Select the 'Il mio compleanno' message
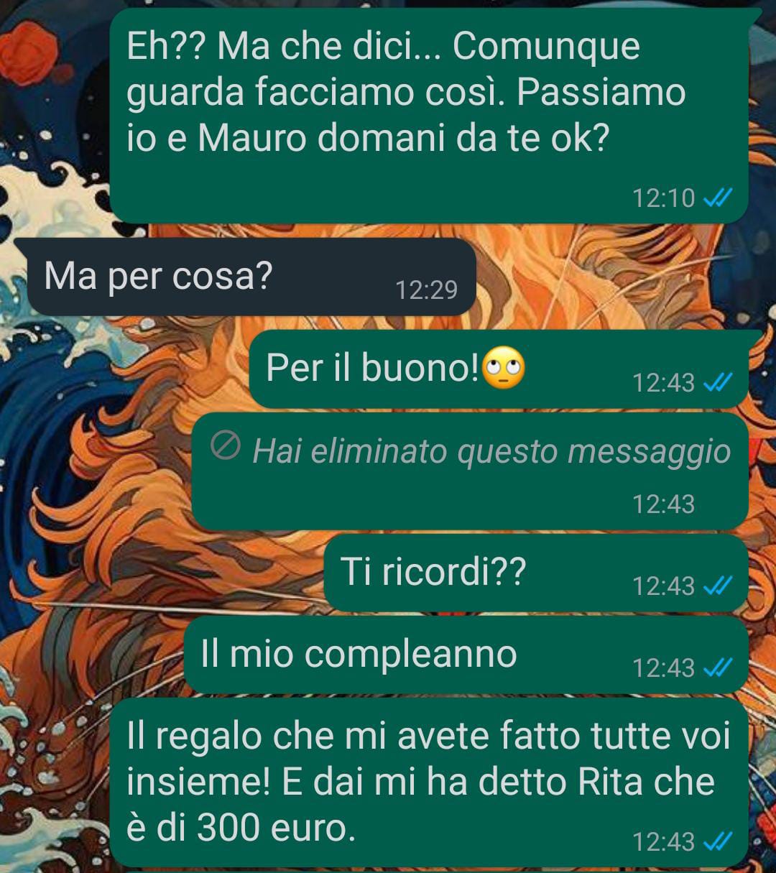The height and width of the screenshot is (873, 776). [x=466, y=655]
